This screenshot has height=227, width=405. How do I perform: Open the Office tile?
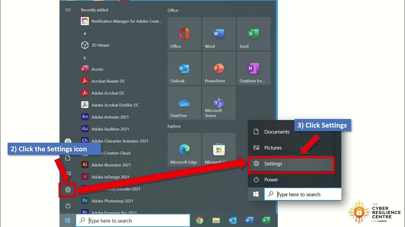tap(184, 34)
